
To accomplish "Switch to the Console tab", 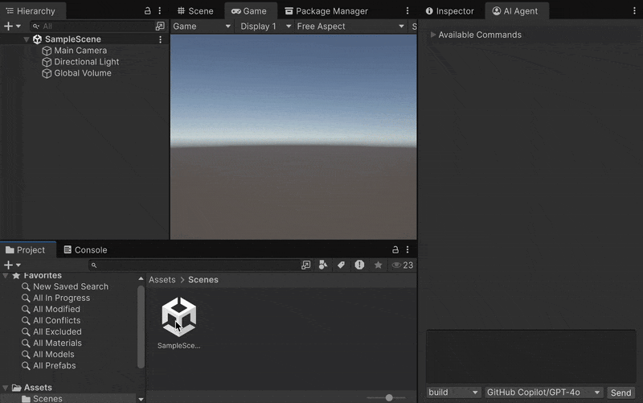I will click(85, 250).
